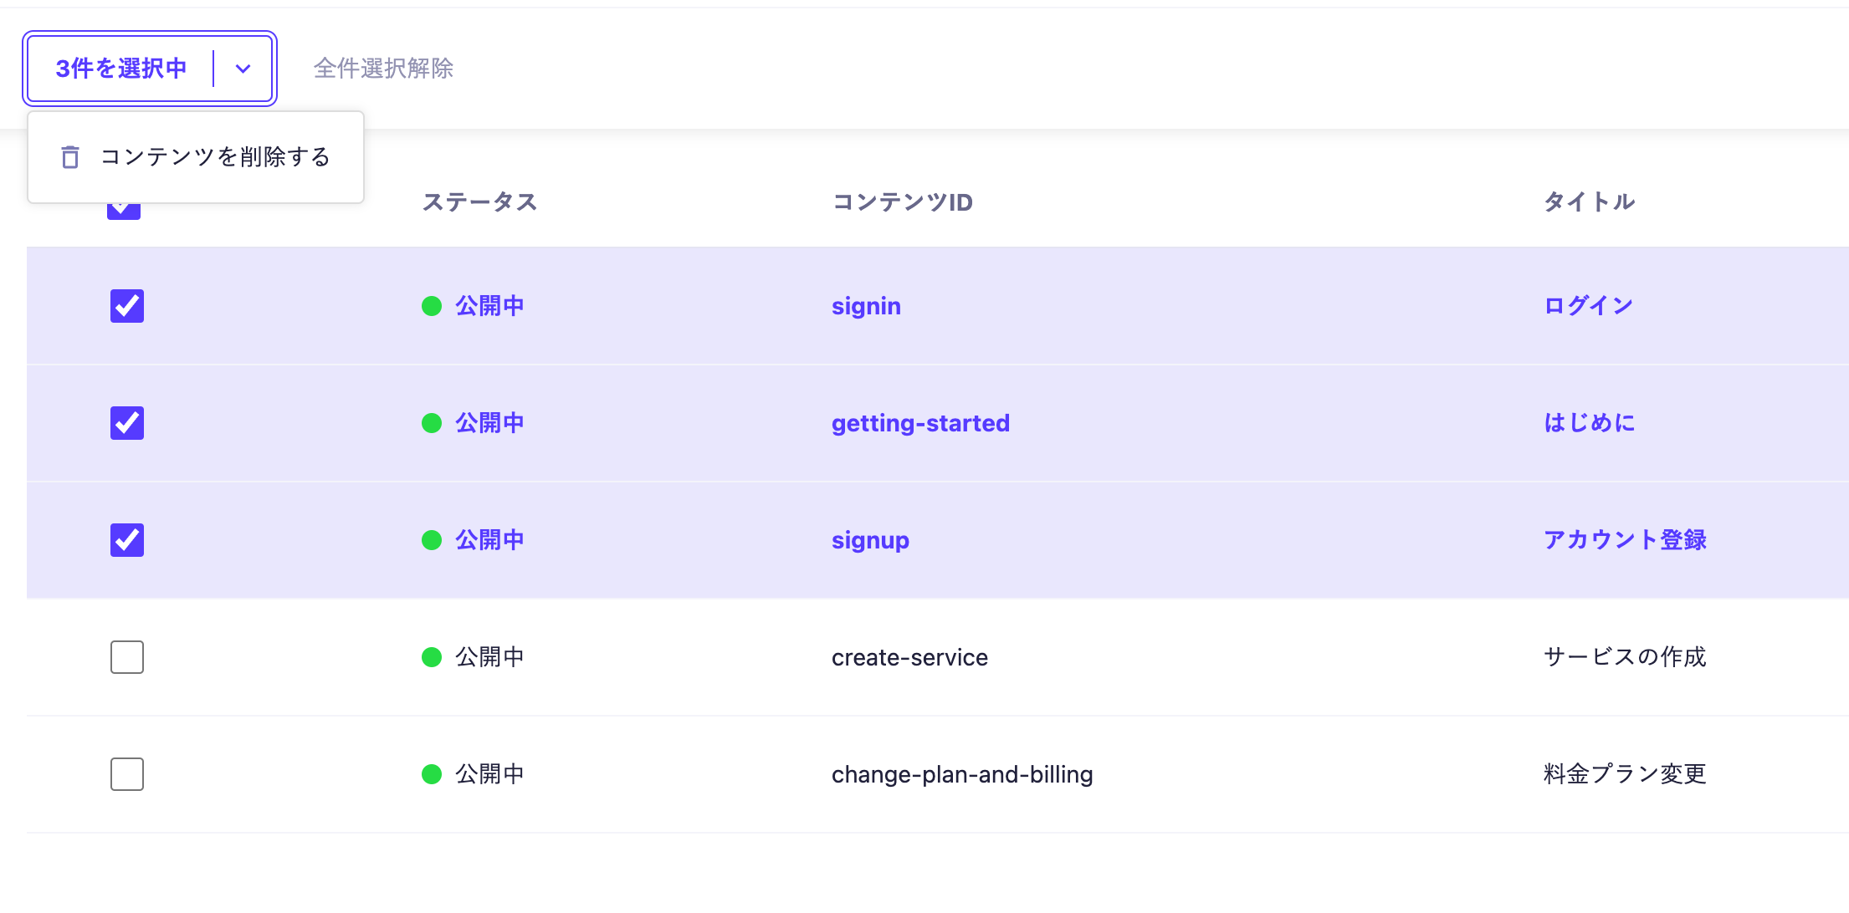Click the コンテンツID column header
The height and width of the screenshot is (913, 1849).
click(902, 202)
